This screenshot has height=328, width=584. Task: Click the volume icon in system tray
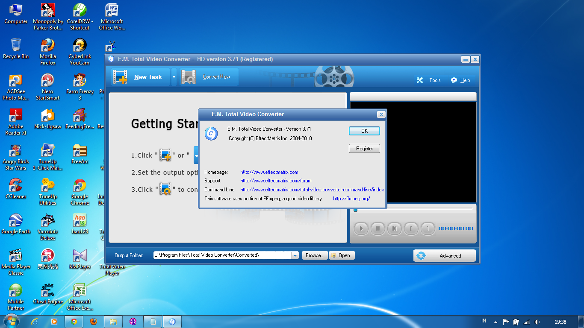537,322
